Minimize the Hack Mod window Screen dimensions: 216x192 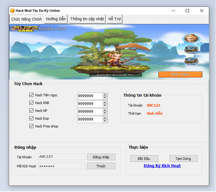click(173, 11)
